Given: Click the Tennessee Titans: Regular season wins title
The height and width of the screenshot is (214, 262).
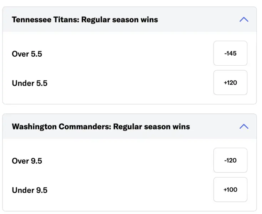Looking at the screenshot, I should pos(85,20).
